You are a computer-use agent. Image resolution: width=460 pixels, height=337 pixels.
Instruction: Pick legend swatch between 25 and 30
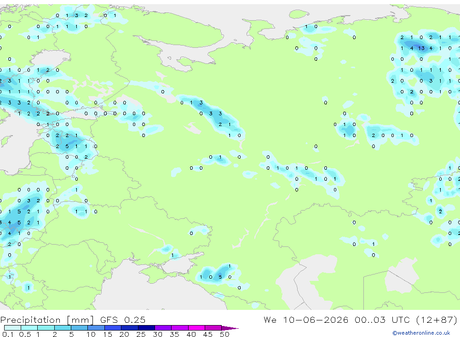pyautogui.click(x=146, y=328)
